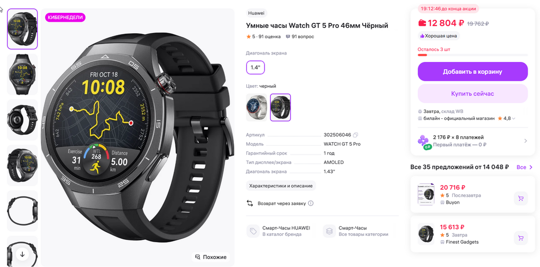
Task: Add Finest Gadgets offer to cart
Action: pos(521,238)
